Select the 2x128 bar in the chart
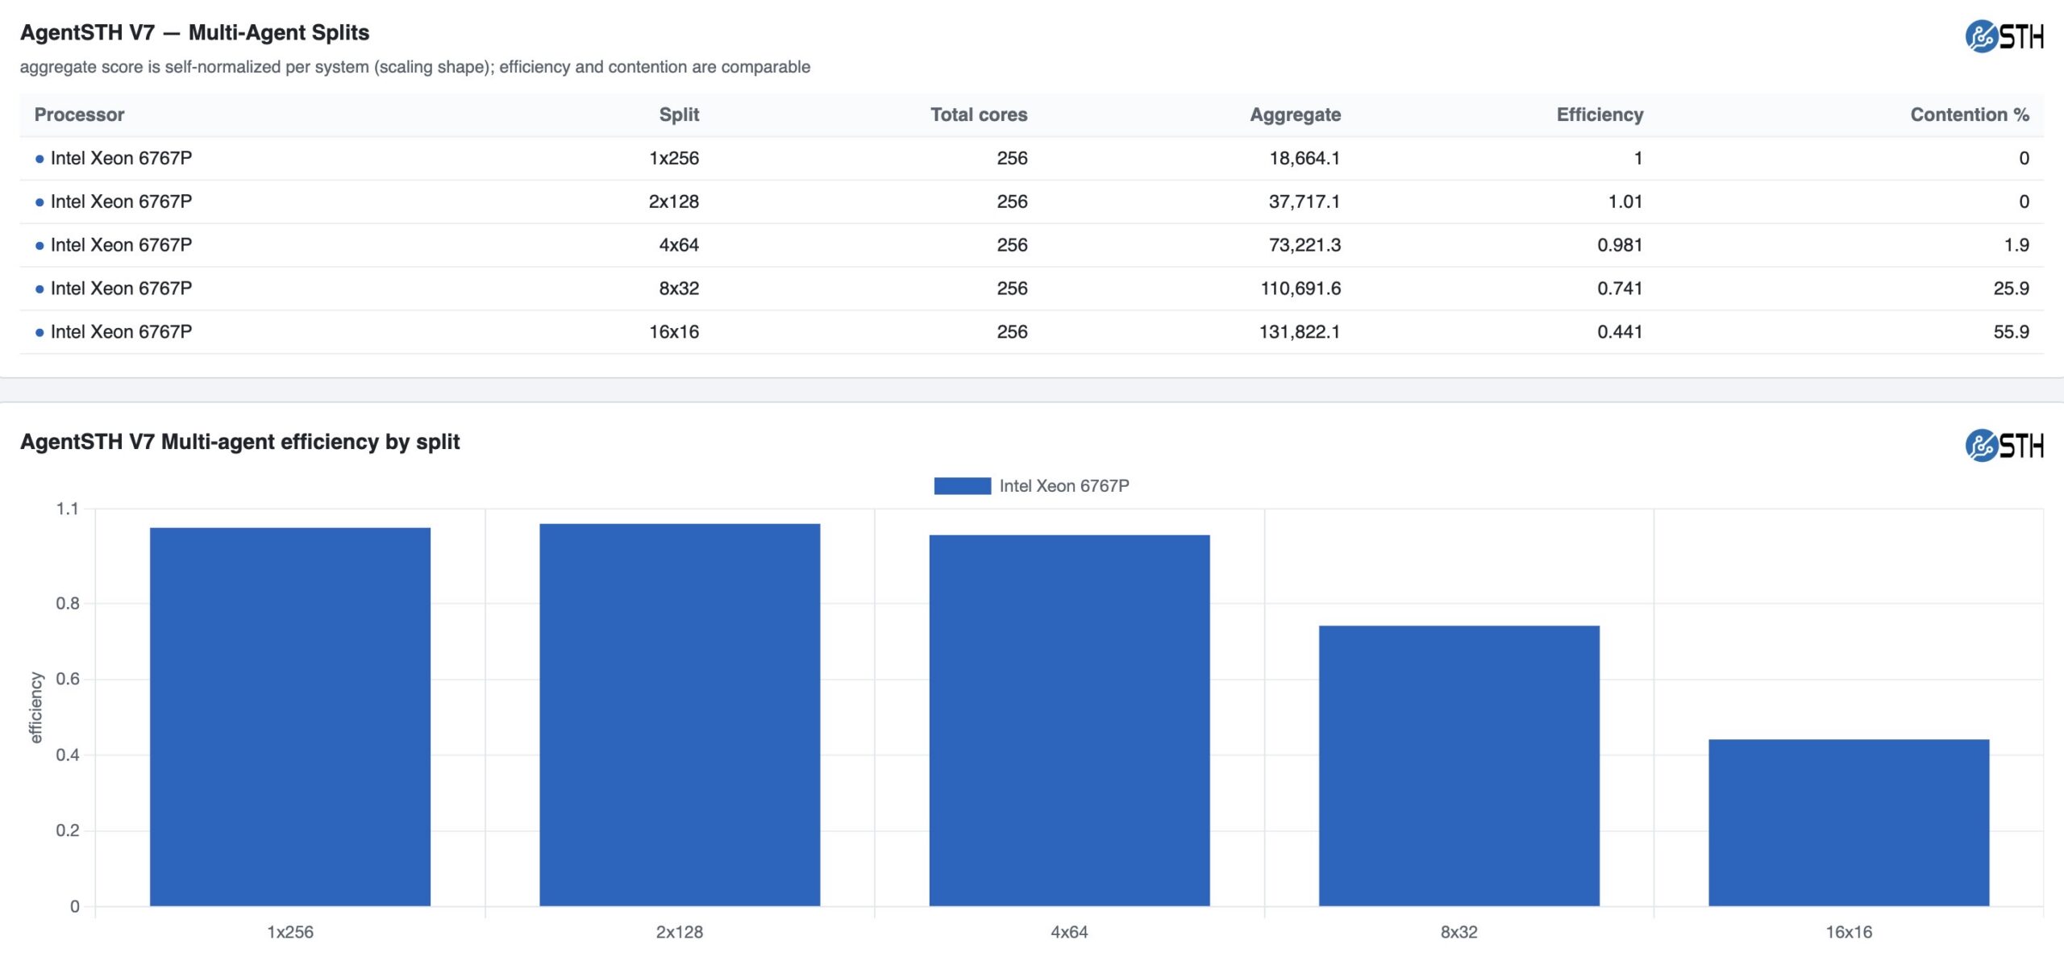Image resolution: width=2064 pixels, height=965 pixels. coord(680,715)
